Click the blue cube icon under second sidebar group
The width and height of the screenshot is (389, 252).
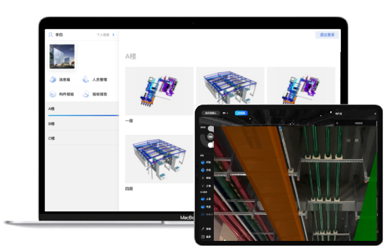pos(203,198)
